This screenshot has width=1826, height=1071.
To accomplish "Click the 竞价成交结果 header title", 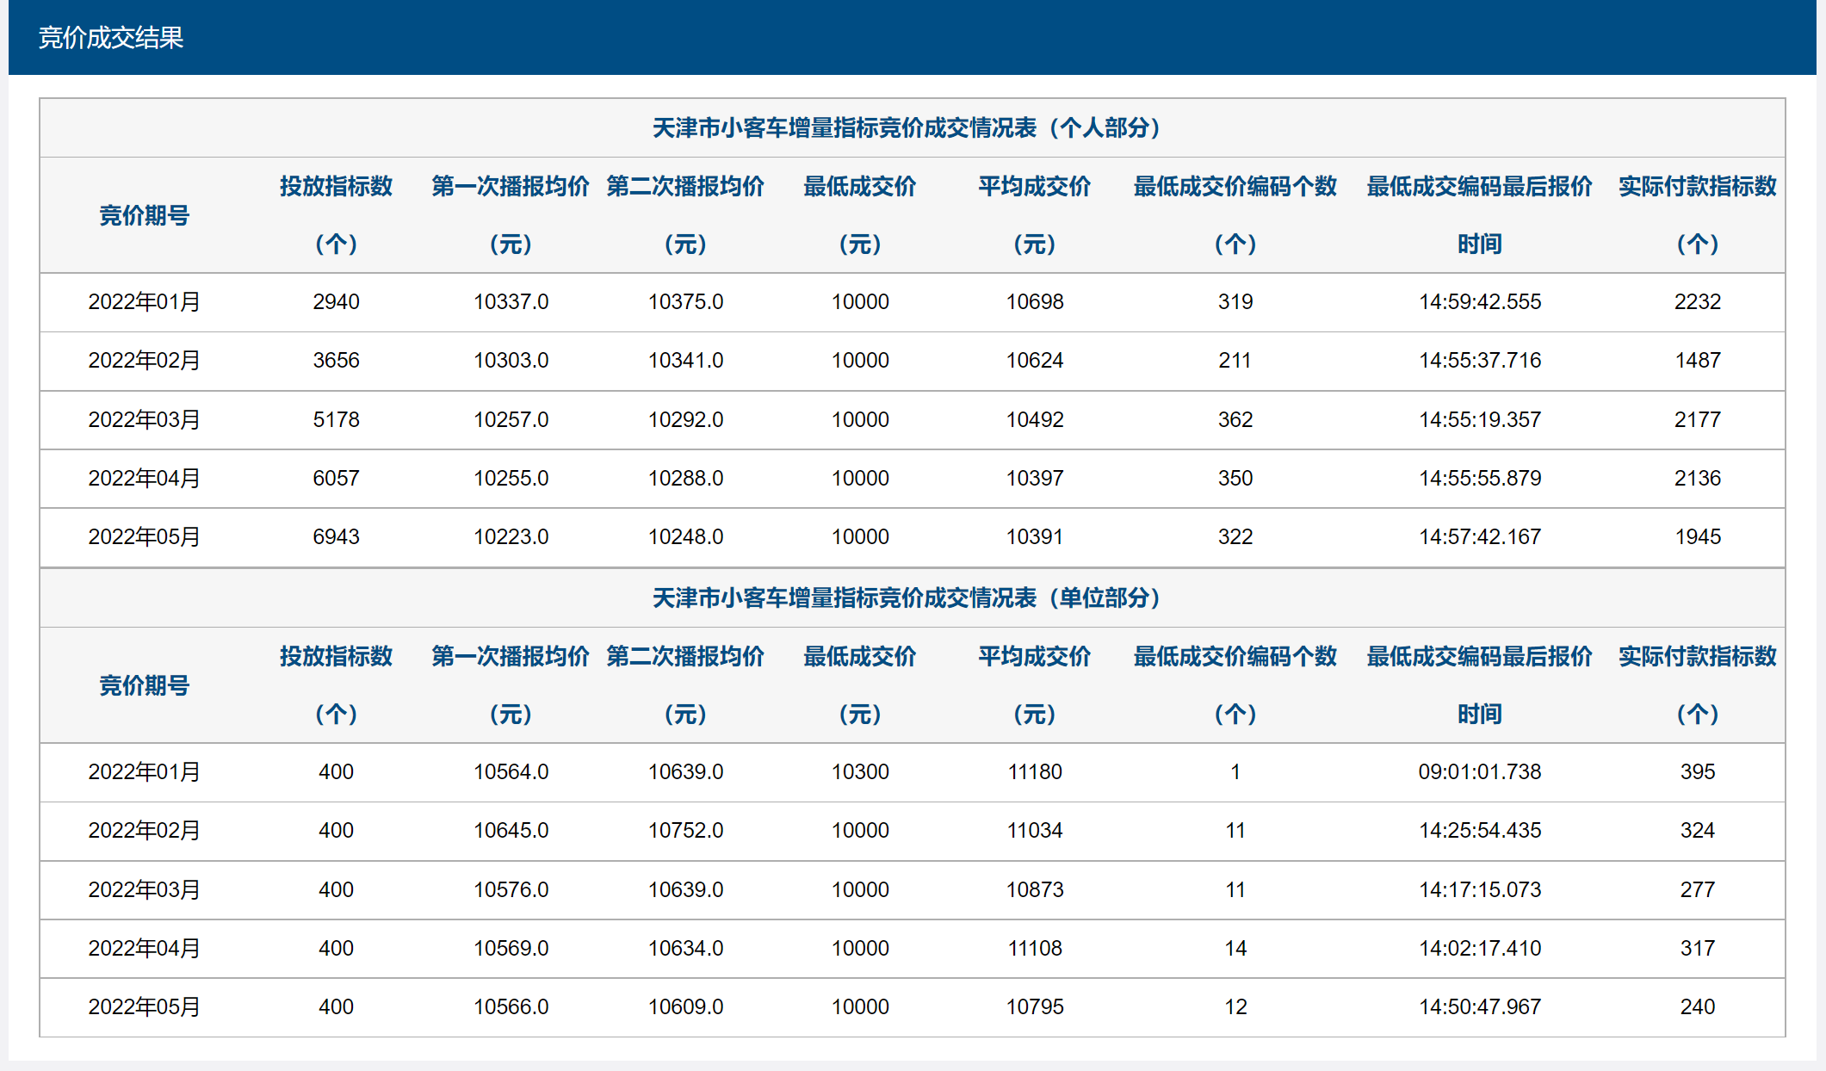I will 111,38.
